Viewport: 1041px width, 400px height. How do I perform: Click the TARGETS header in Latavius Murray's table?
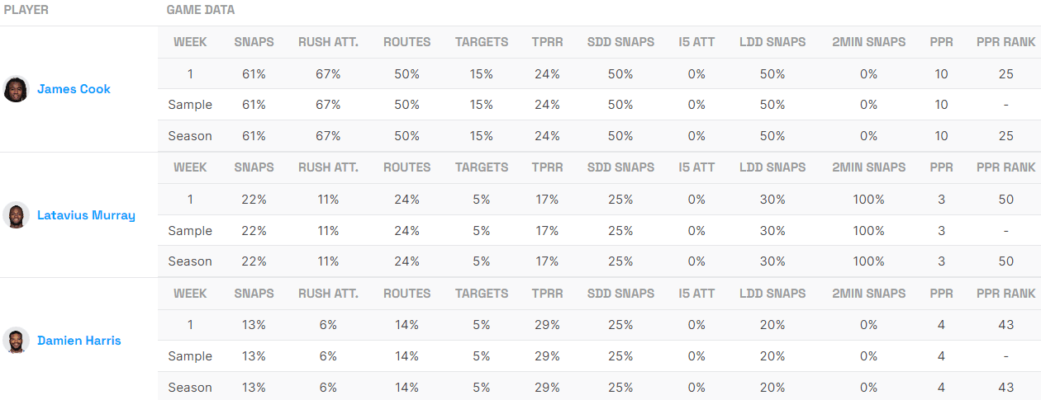tap(482, 167)
